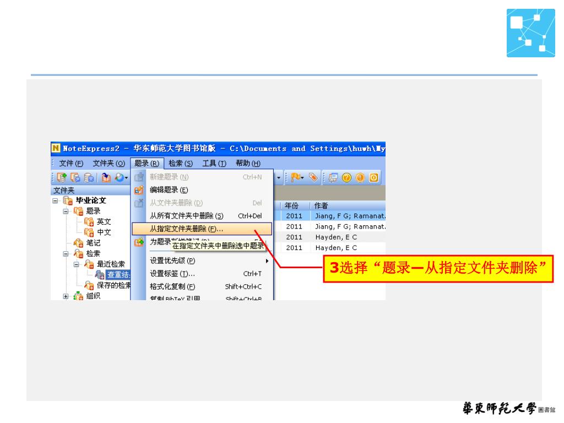564x423 pixels.
Task: Click the 题录 (R) menu
Action: coord(147,163)
